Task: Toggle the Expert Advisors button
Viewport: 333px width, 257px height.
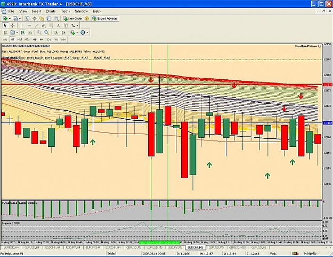Action: 105,19
